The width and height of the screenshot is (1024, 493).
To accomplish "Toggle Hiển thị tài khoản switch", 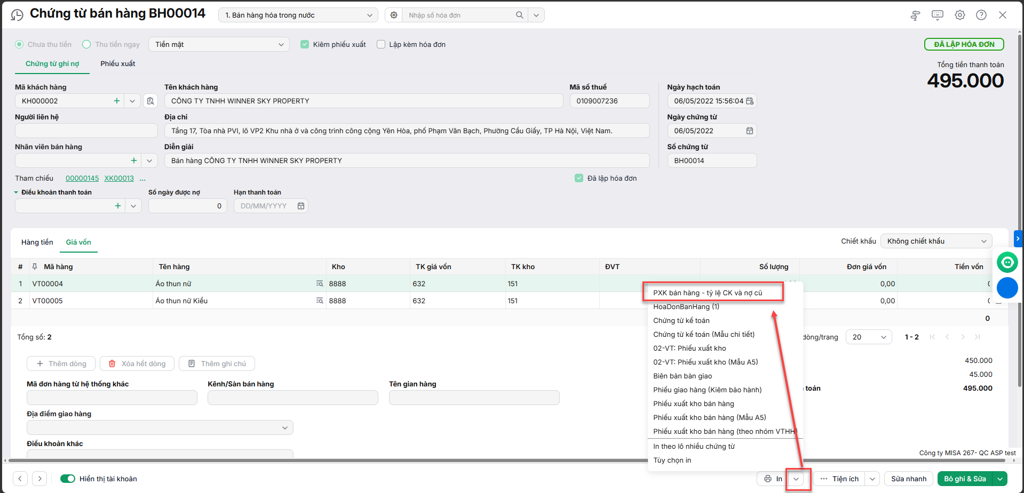I will pos(68,479).
